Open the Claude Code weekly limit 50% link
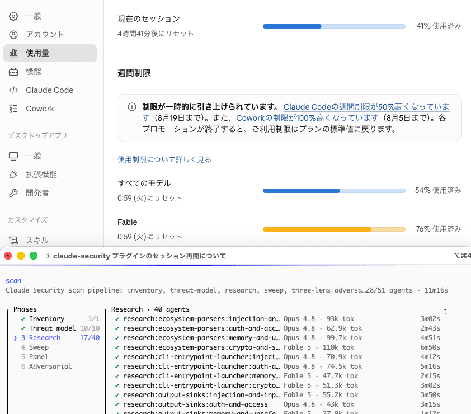The height and width of the screenshot is (414, 471). click(x=366, y=107)
